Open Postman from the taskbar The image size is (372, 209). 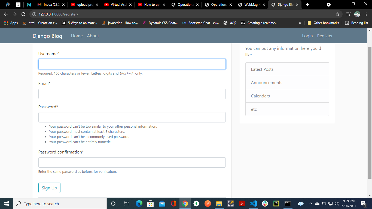pos(208,204)
